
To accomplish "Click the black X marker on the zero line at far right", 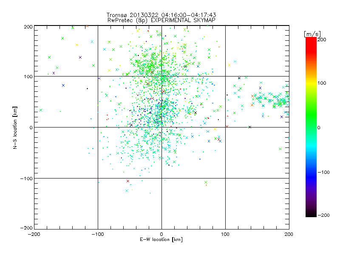I will pos(250,127).
